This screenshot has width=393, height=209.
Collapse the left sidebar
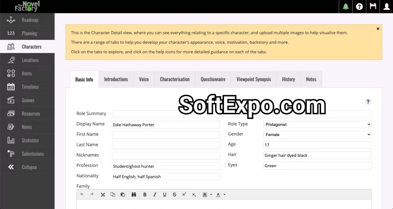coord(29,167)
